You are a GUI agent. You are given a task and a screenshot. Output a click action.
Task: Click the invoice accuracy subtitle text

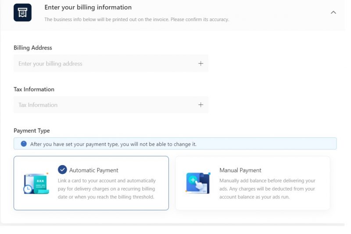(136, 19)
